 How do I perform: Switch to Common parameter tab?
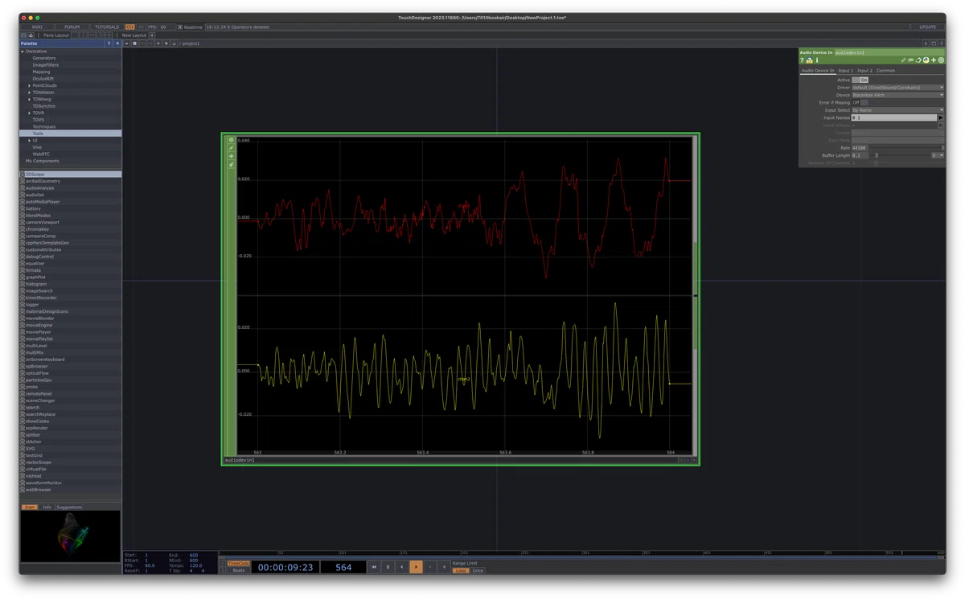[x=885, y=71]
